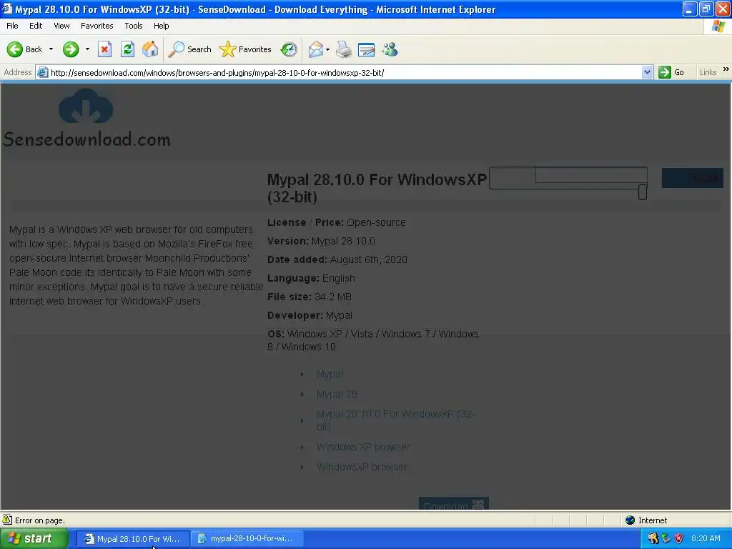
Task: Open the Back history dropdown arrow
Action: point(51,49)
